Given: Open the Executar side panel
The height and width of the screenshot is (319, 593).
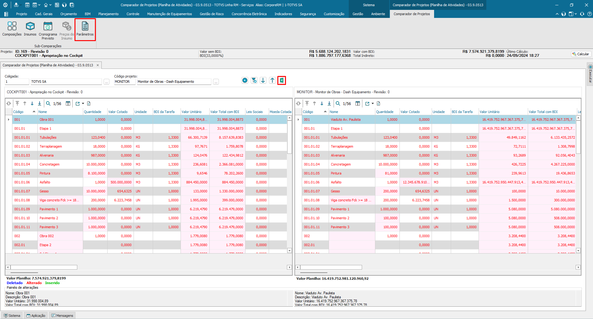Looking at the screenshot, I should coord(590,74).
